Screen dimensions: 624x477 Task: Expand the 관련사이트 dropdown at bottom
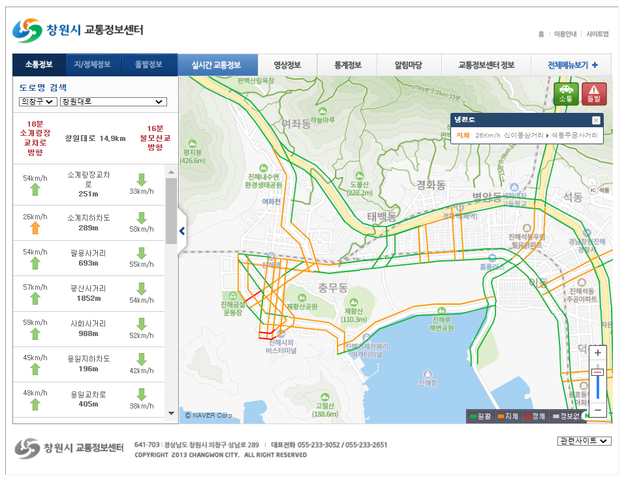point(585,441)
